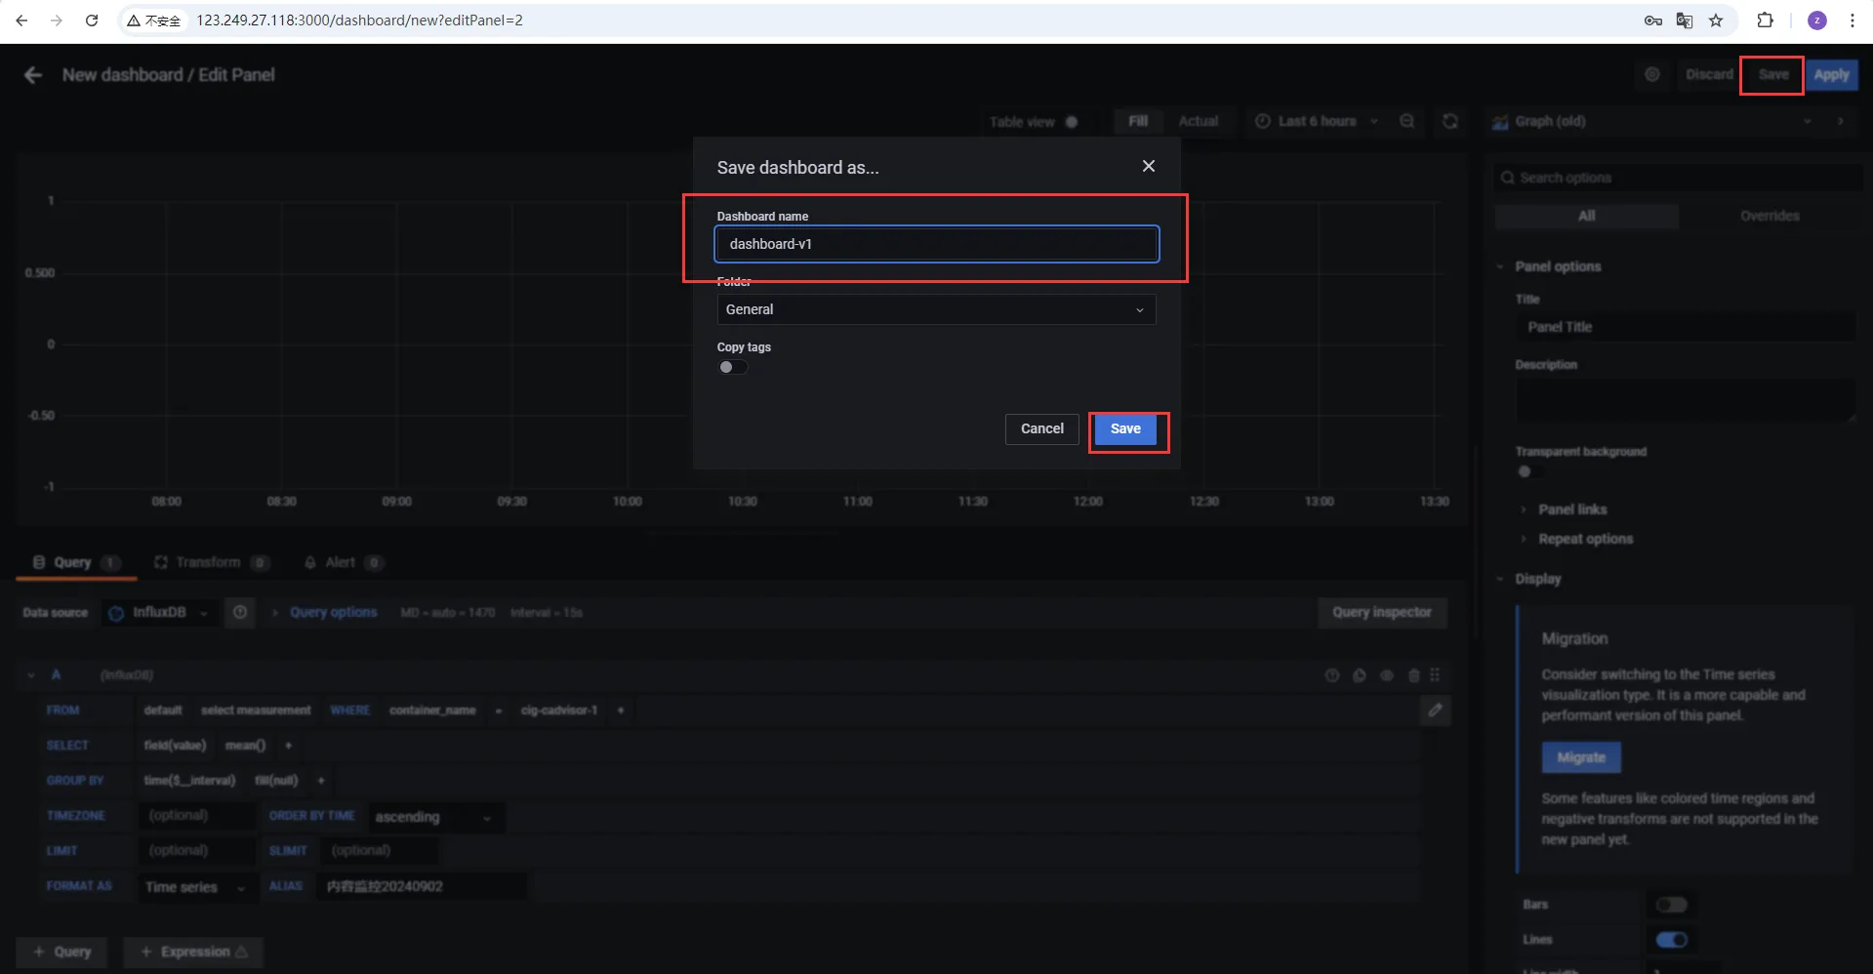Open FORMAT AS Time series dropdown
This screenshot has width=1873, height=974.
[x=196, y=886]
